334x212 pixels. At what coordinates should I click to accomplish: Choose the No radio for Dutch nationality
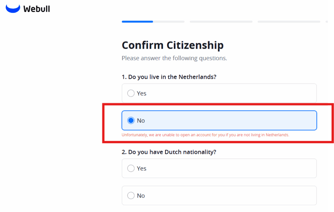pyautogui.click(x=131, y=196)
